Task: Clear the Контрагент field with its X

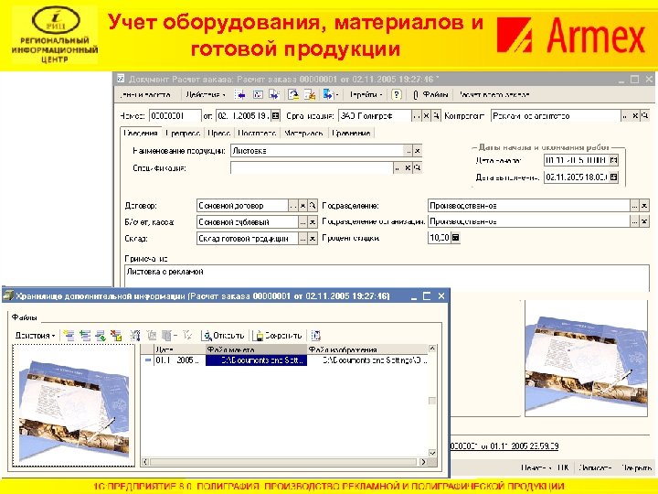Action: tap(635, 115)
